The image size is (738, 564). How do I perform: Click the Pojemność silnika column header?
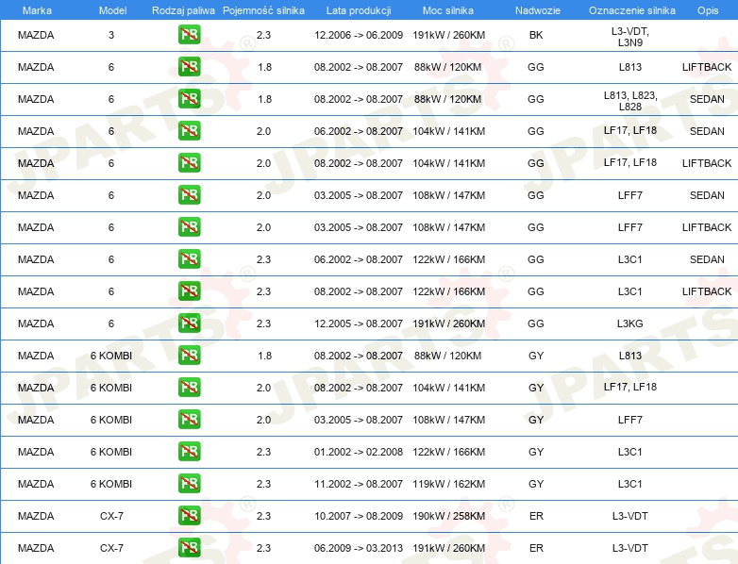click(263, 10)
